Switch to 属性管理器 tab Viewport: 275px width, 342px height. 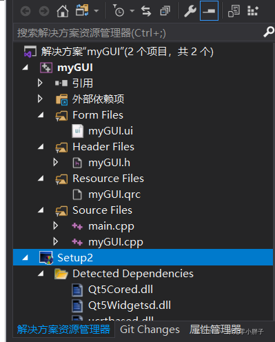[x=215, y=330]
